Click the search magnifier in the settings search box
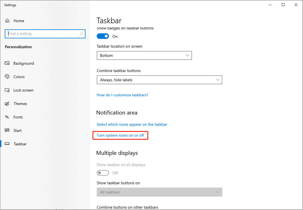Screen dimensions: 303x210 [x=81, y=34]
